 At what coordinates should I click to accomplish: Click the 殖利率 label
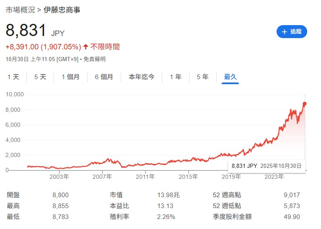click(x=119, y=216)
